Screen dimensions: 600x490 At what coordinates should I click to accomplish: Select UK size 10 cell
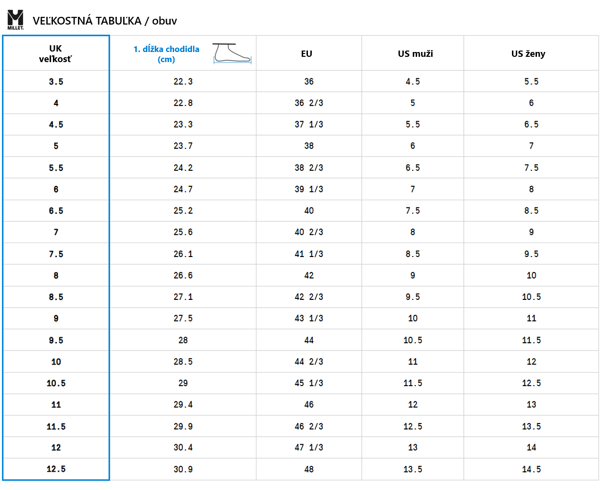click(56, 362)
